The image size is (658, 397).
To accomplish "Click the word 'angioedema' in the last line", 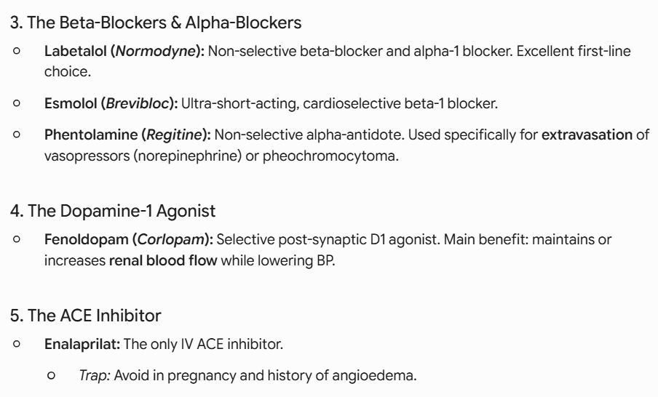I will tap(373, 375).
